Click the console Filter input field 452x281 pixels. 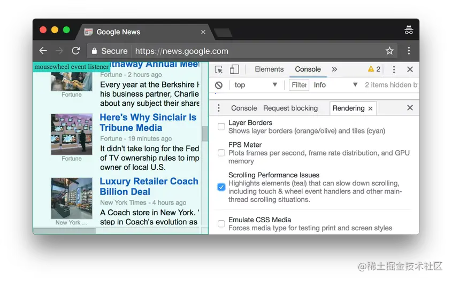coord(299,85)
